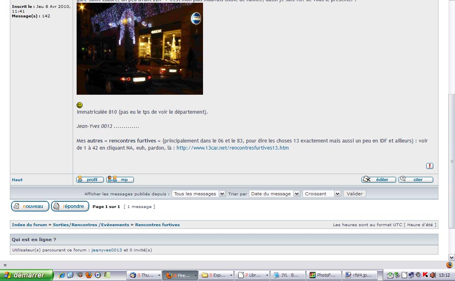
Task: Click the citer quote button
Action: pos(416,180)
